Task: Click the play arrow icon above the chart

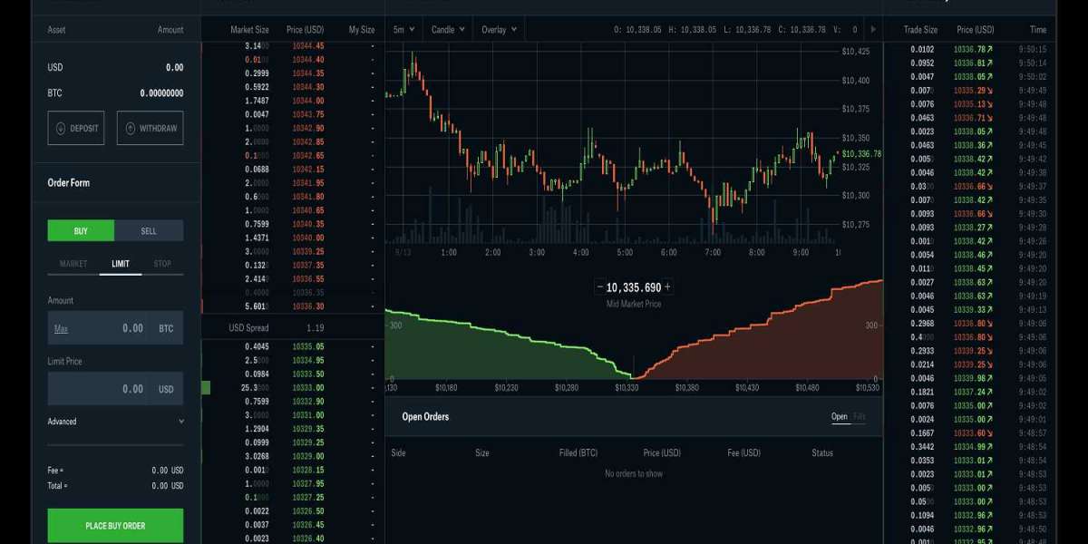Action: (873, 30)
